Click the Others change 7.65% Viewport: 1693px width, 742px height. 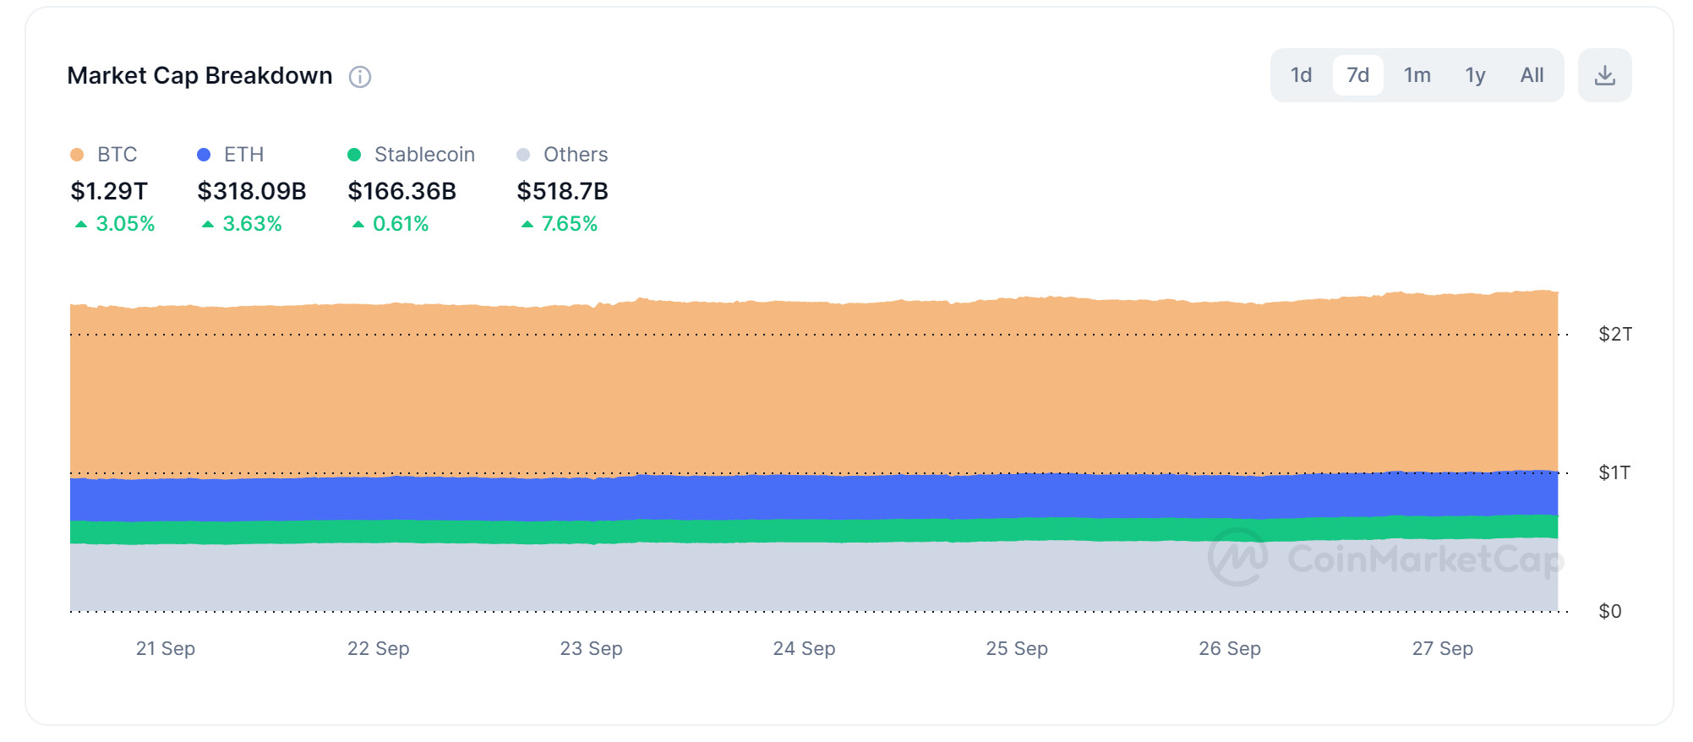tap(560, 224)
